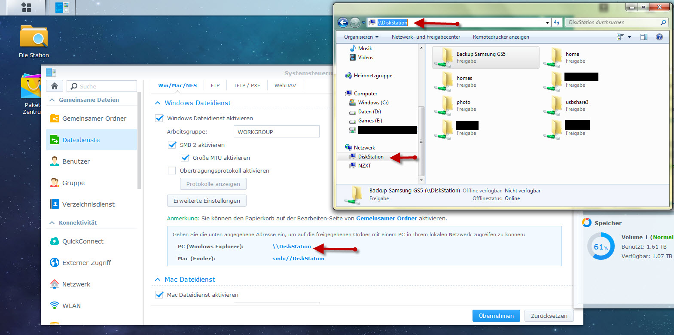Click the Gemeinsamer Ordner link in the note
This screenshot has height=335, width=674.
click(x=387, y=218)
